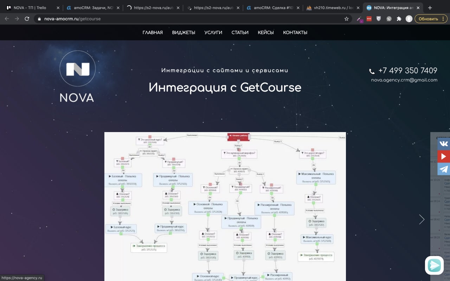
Task: Reload the page with the refresh icon
Action: point(27,19)
